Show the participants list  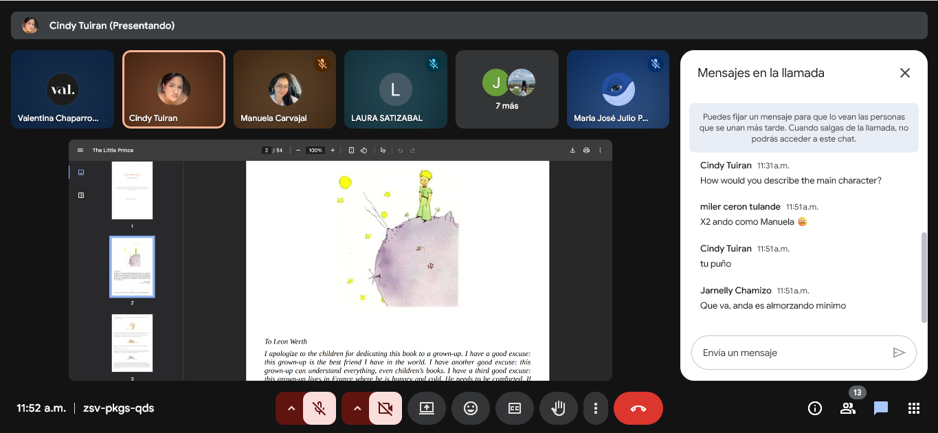[848, 408]
